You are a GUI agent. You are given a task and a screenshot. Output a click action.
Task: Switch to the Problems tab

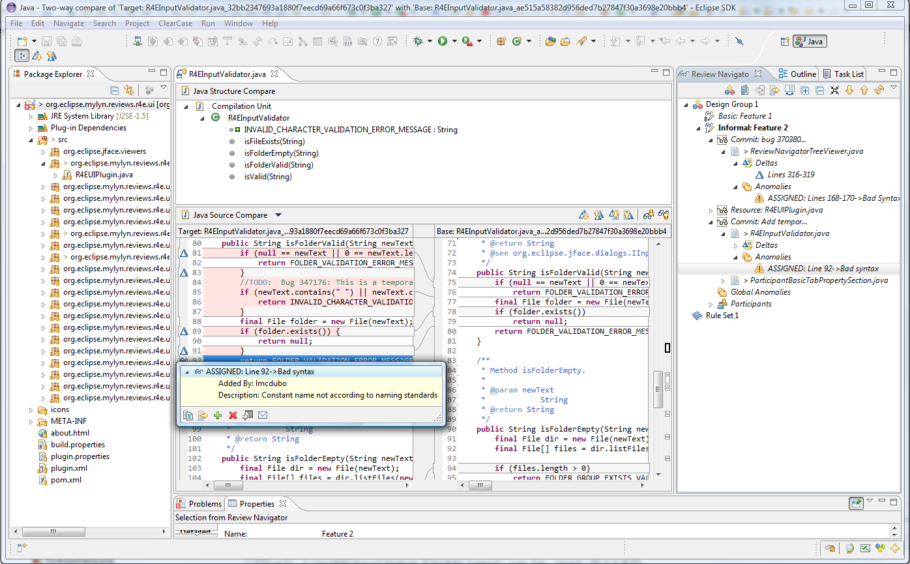point(199,503)
